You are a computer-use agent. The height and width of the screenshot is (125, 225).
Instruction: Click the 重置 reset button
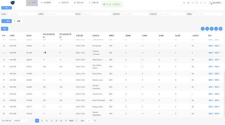(17, 21)
